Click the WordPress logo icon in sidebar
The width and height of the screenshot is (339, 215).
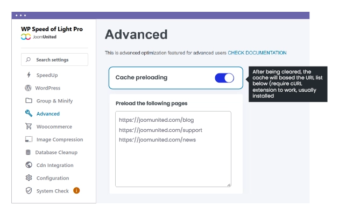pyautogui.click(x=28, y=88)
